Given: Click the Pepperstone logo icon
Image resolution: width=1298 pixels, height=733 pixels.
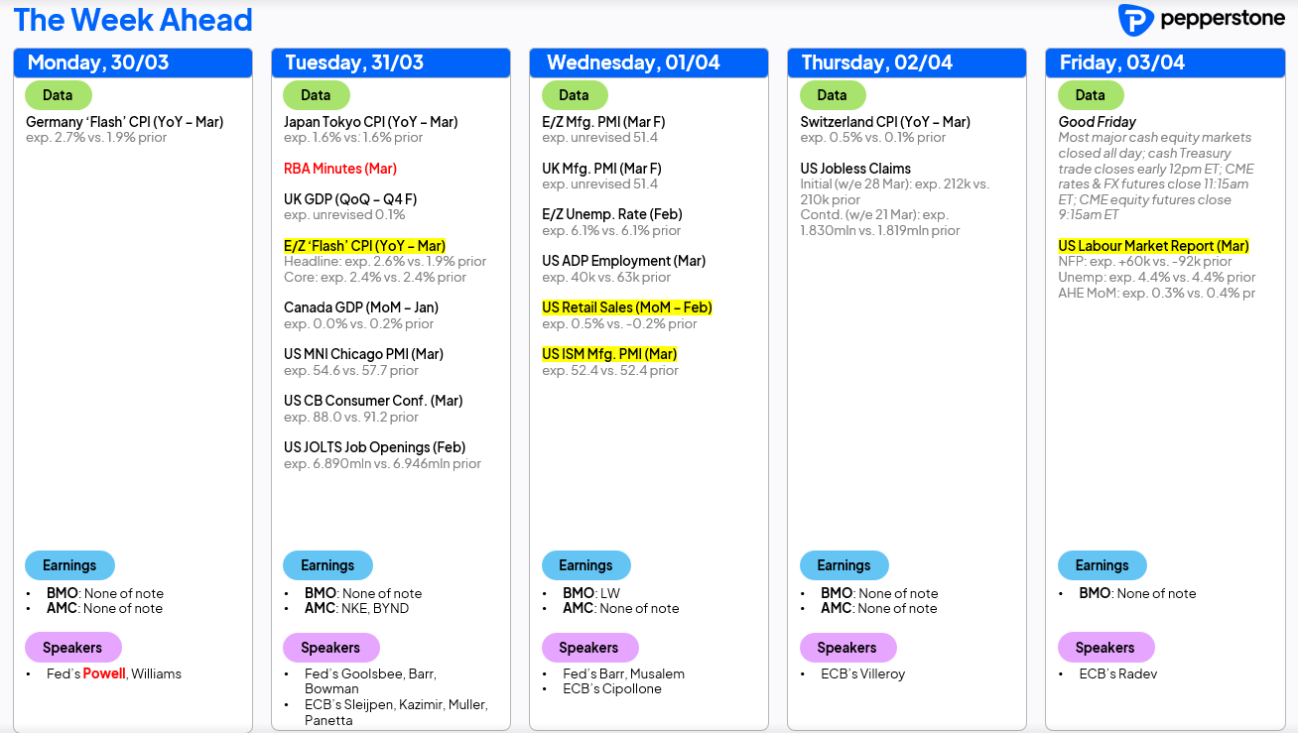Looking at the screenshot, I should point(1135,20).
